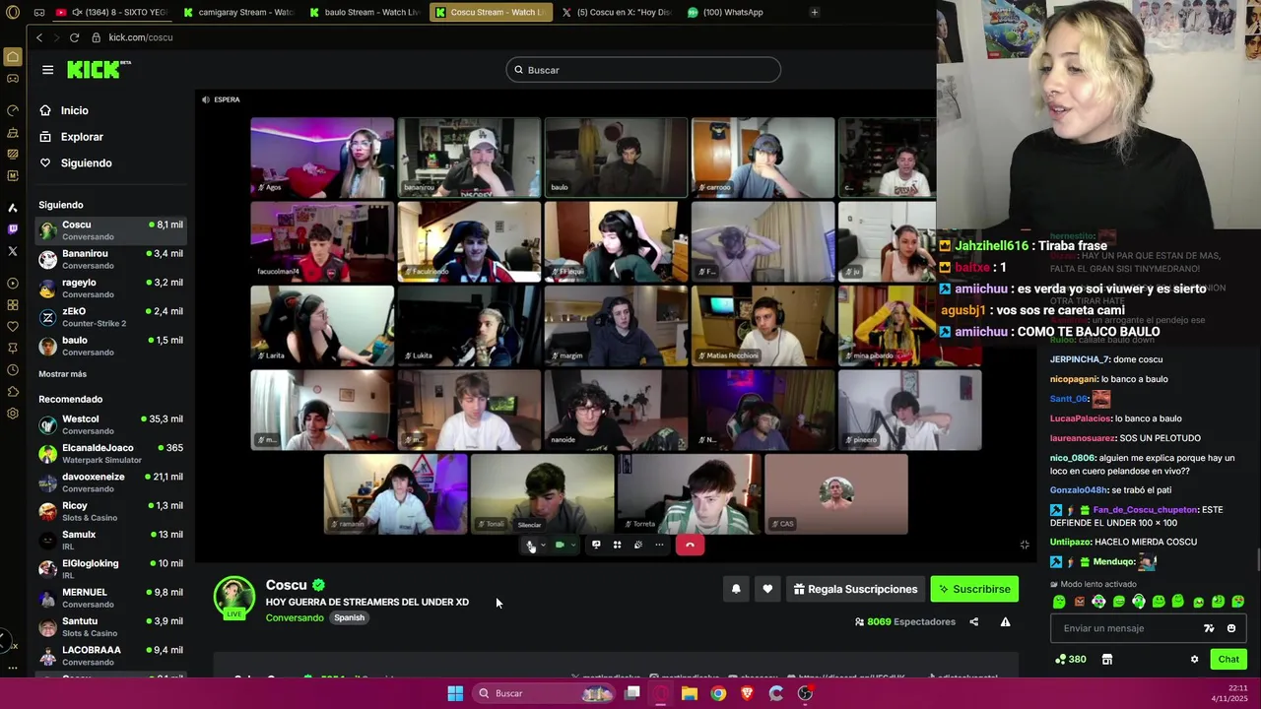The height and width of the screenshot is (709, 1261).
Task: Insert the green emote wearing headphones
Action: click(x=1138, y=602)
